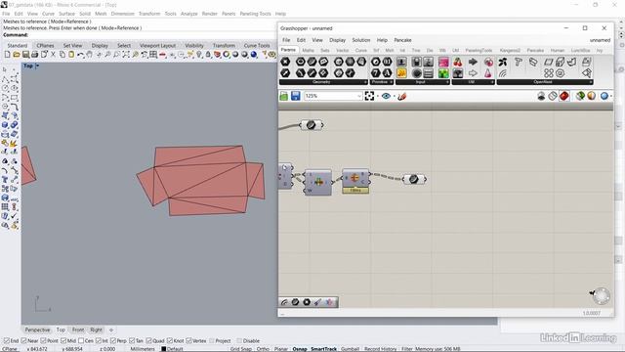
Task: Toggle Grasshopper preview eye icon
Action: click(x=386, y=96)
